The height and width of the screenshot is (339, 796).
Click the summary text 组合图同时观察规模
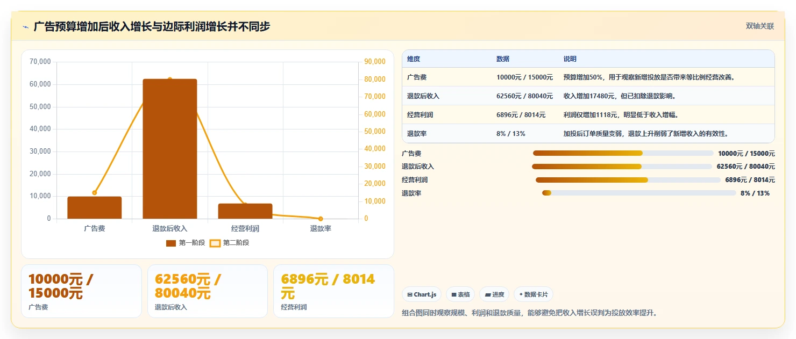[530, 313]
